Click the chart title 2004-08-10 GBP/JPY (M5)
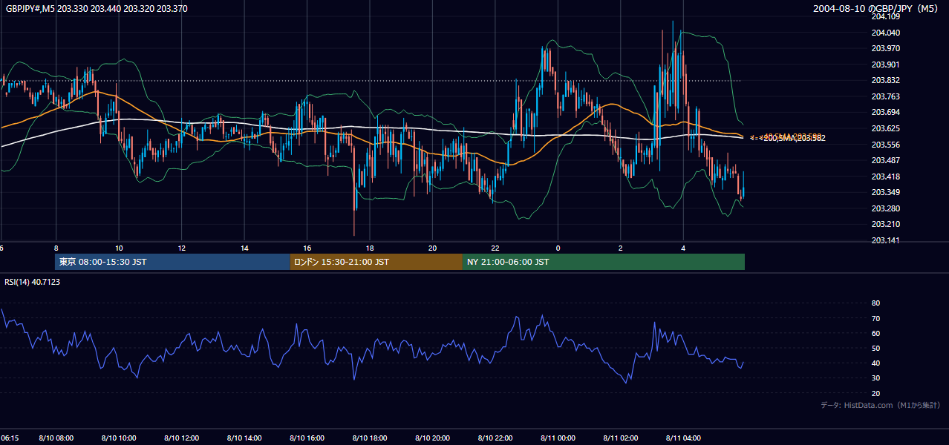 tap(877, 8)
